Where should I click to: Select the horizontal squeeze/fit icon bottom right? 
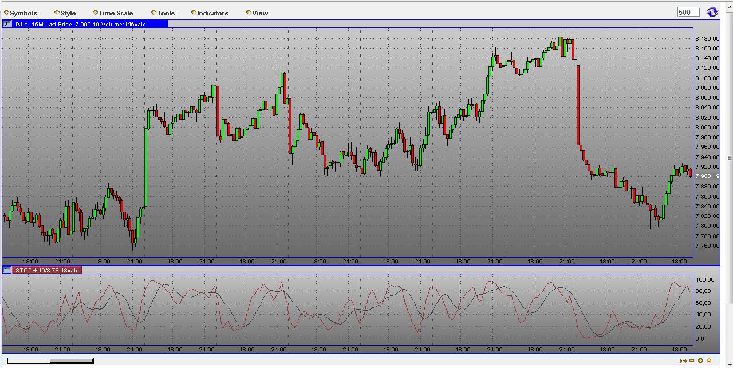point(683,361)
